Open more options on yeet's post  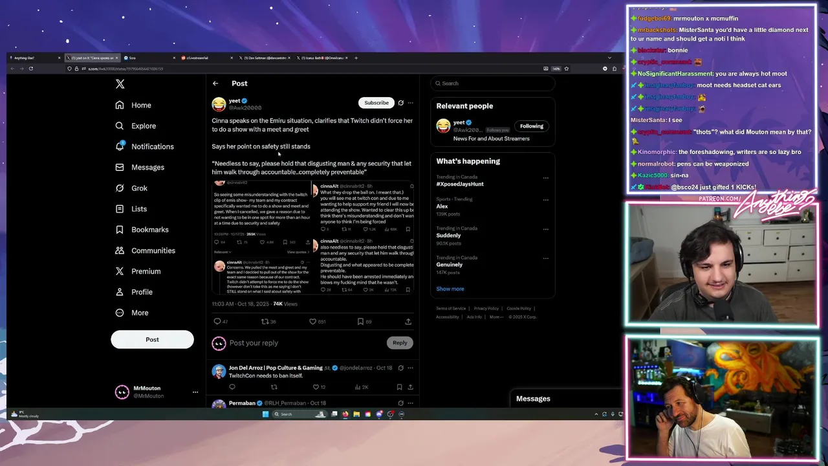tap(410, 102)
